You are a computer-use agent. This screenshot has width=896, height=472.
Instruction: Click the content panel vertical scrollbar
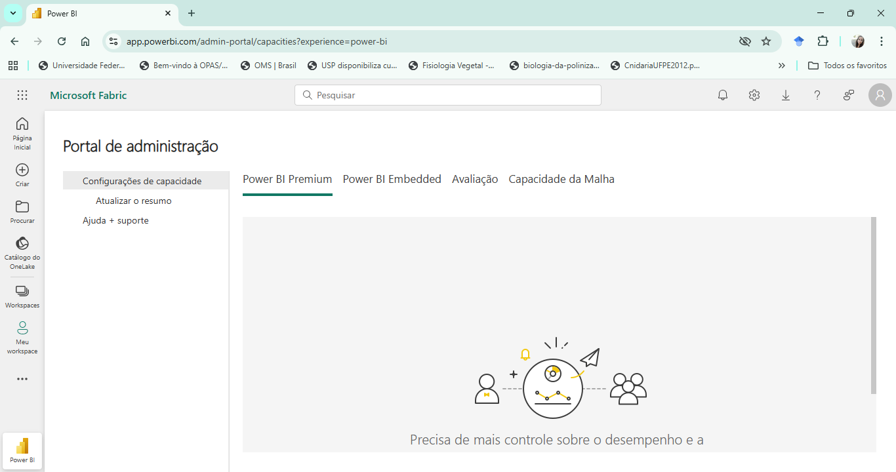[873, 305]
